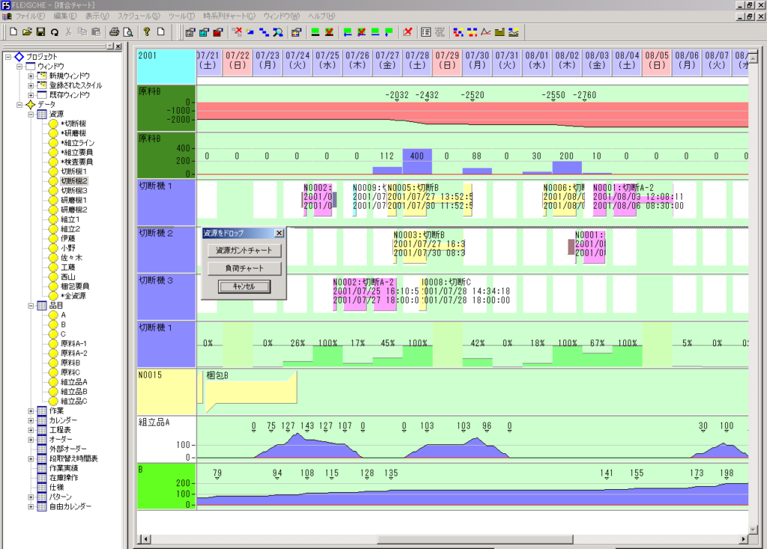This screenshot has height=549, width=767.
Task: Close the project tree side panel
Action: pyautogui.click(x=118, y=46)
